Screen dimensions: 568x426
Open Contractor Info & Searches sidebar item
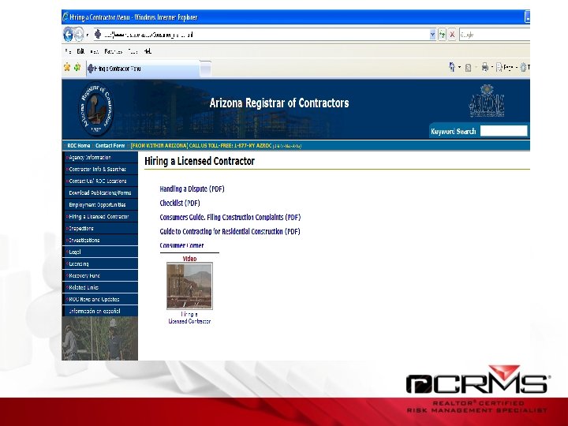click(101, 169)
